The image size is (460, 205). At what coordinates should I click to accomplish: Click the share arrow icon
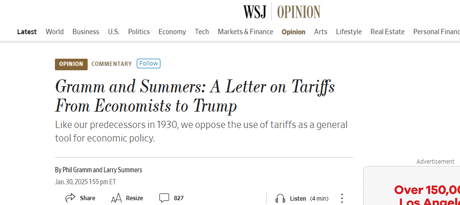tap(70, 198)
